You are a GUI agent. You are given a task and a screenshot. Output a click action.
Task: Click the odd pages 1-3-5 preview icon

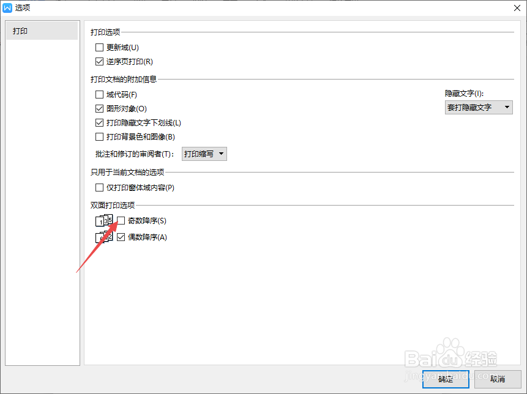[103, 220]
